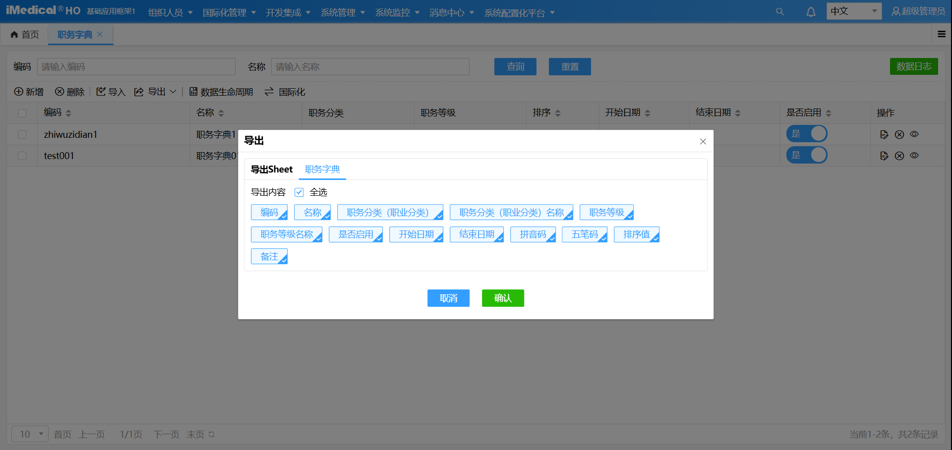Open the 超级管理员 user menu
952x450 pixels.
918,11
